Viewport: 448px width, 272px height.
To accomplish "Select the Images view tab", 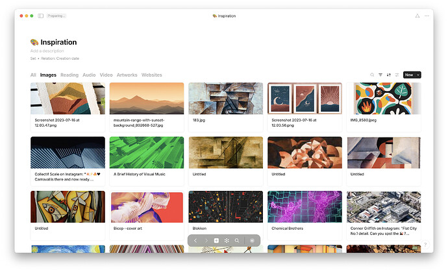I will pos(48,75).
